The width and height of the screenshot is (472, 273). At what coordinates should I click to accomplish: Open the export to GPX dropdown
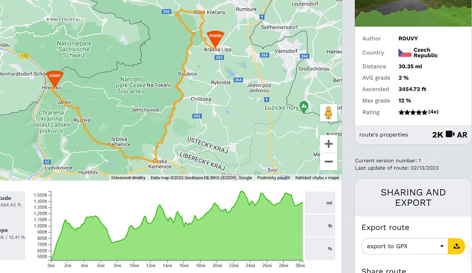coord(404,246)
